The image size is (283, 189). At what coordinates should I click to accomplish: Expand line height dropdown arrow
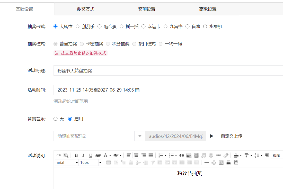pyautogui.click(x=262, y=156)
